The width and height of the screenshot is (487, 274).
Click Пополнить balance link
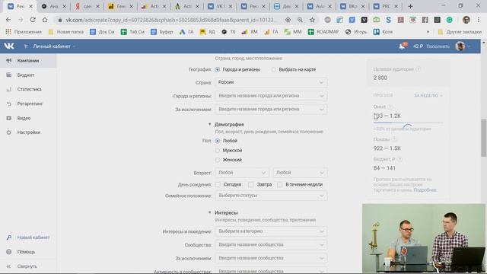[438, 46]
